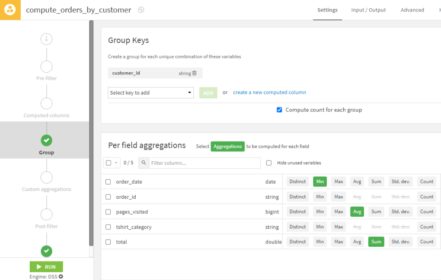The width and height of the screenshot is (441, 280).
Task: Click the Group step green checkmark circle
Action: (47, 140)
